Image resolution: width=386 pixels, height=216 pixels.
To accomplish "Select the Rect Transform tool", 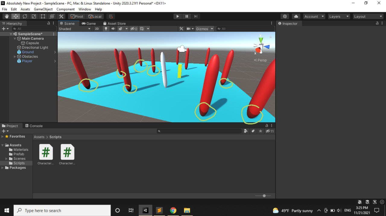I will coord(43,17).
